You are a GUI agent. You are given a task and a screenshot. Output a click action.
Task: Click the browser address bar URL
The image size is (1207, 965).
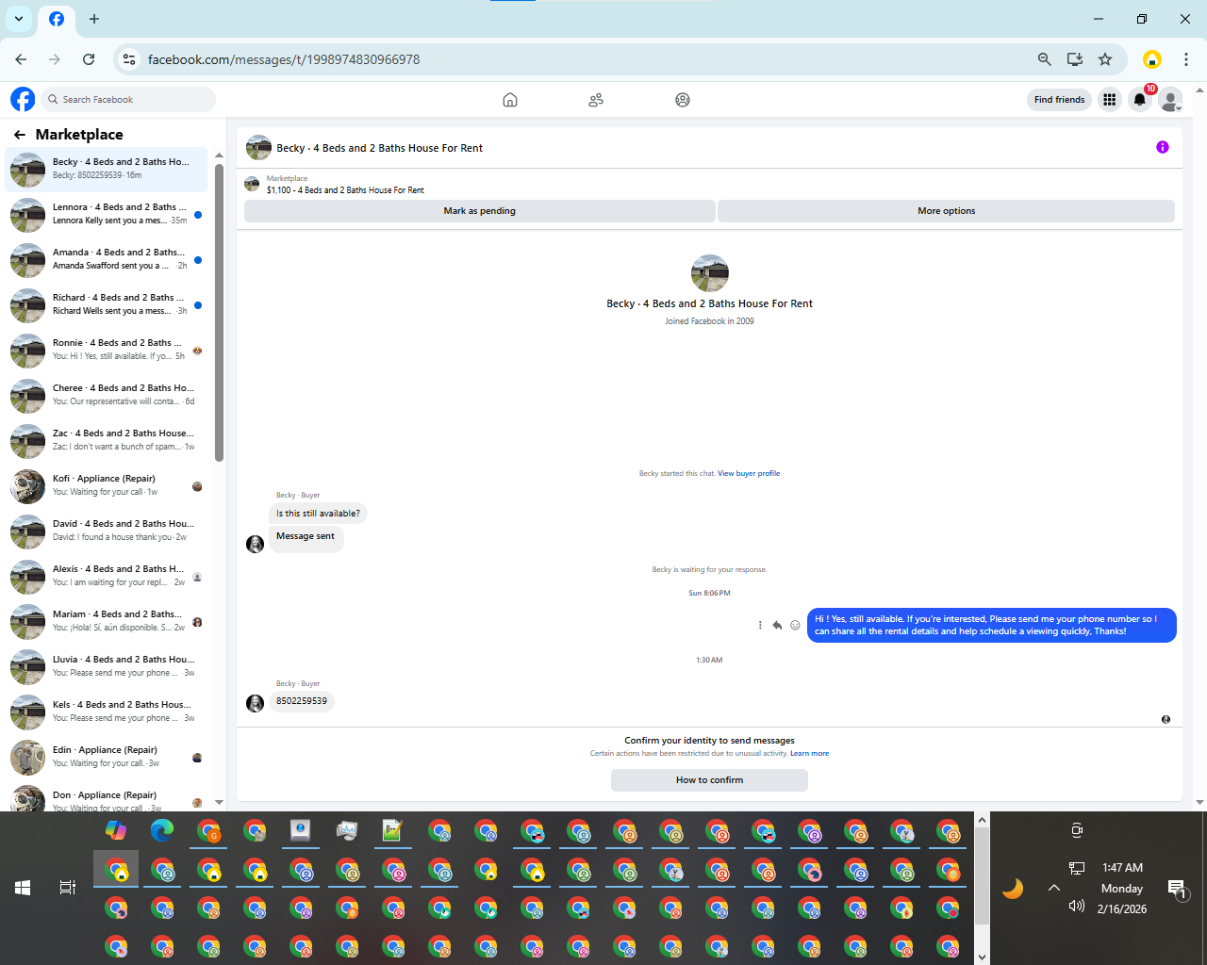click(x=284, y=59)
